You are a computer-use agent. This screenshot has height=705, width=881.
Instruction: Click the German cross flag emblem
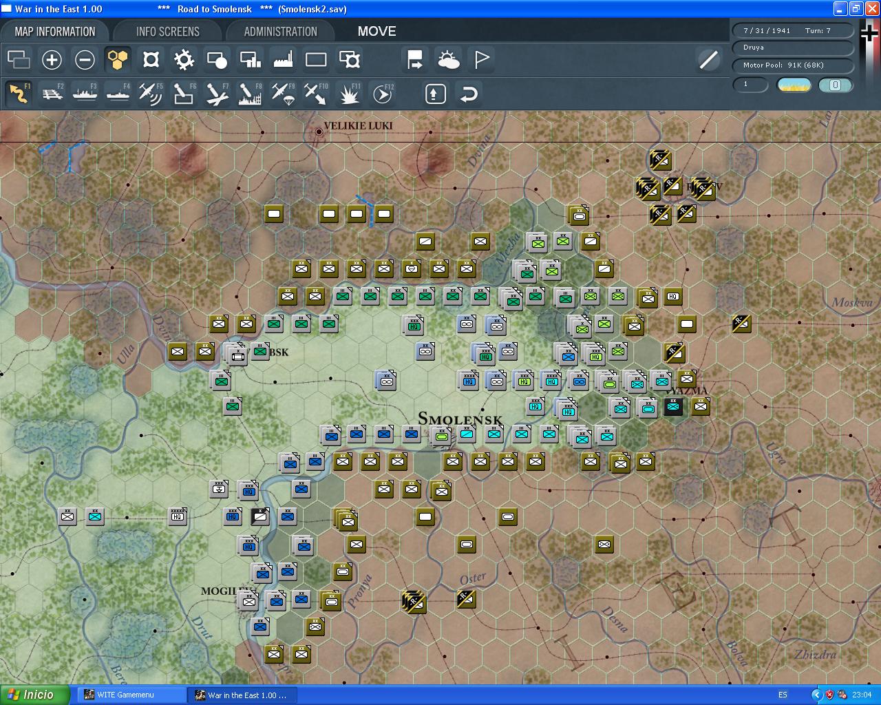coord(870,33)
